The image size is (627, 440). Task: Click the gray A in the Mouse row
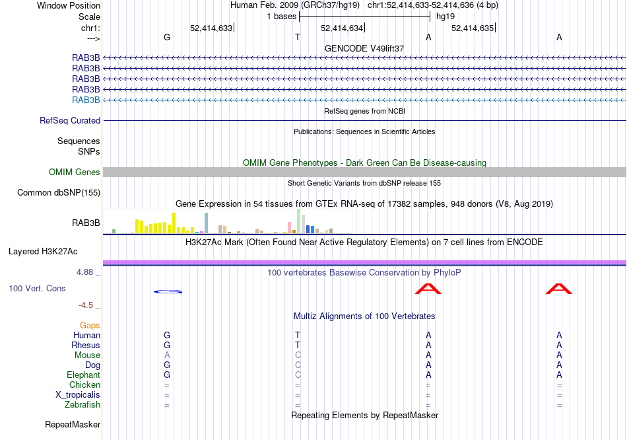point(167,355)
